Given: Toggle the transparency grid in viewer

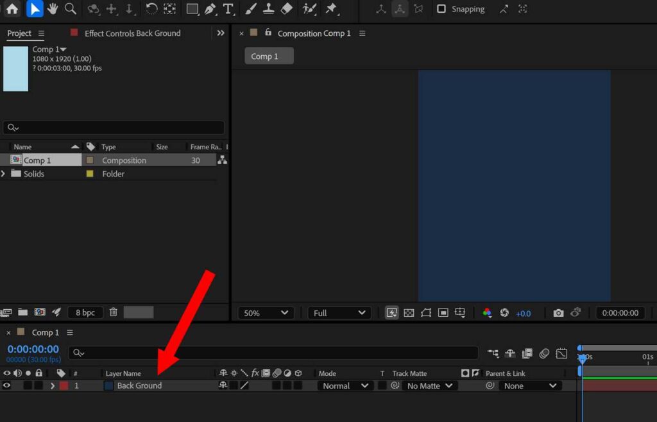Looking at the screenshot, I should pyautogui.click(x=409, y=313).
